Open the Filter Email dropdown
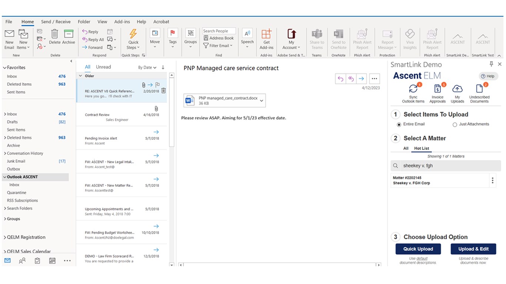This screenshot has height=284, width=506. click(x=218, y=46)
